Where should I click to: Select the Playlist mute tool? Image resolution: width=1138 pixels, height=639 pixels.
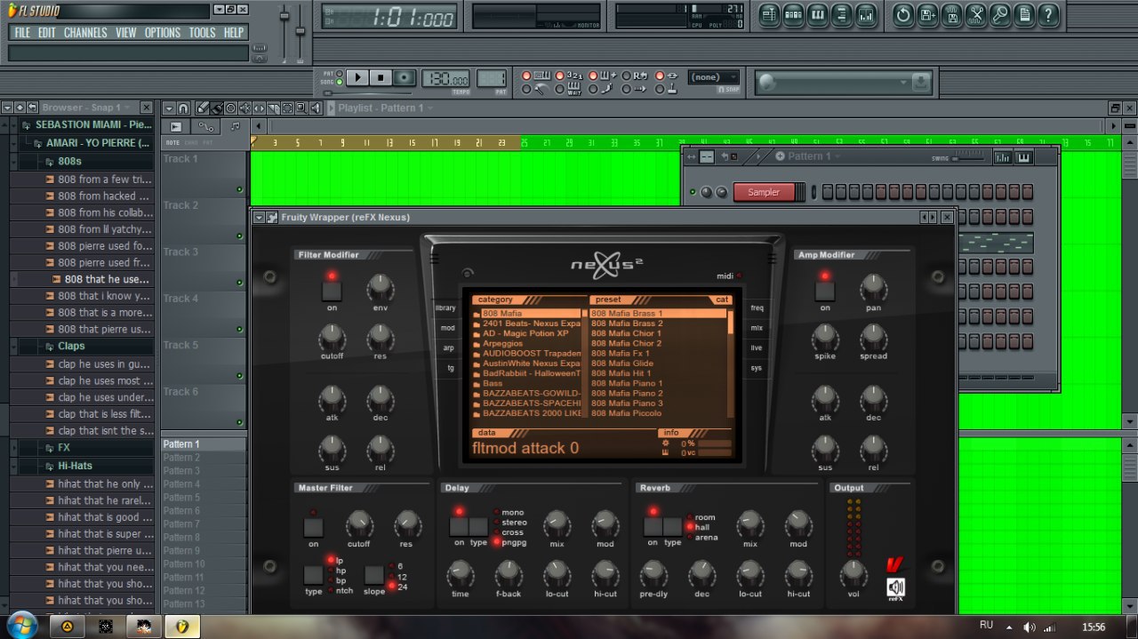pyautogui.click(x=244, y=108)
